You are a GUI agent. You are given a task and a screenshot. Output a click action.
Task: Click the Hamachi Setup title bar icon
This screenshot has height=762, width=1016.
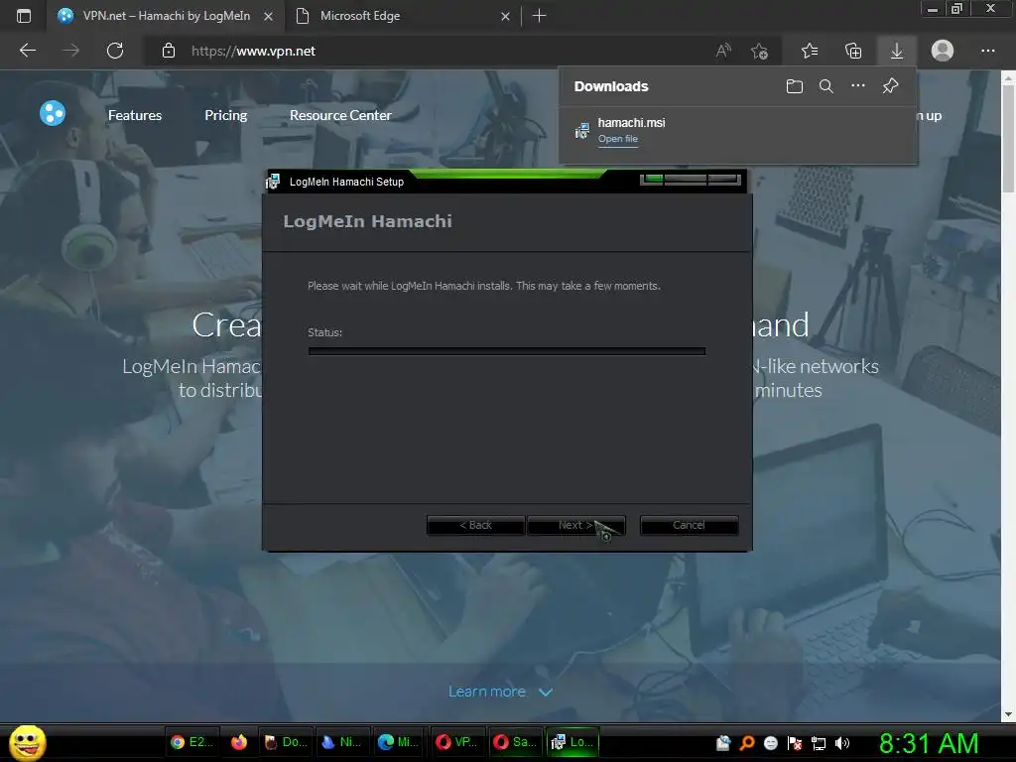(x=273, y=182)
